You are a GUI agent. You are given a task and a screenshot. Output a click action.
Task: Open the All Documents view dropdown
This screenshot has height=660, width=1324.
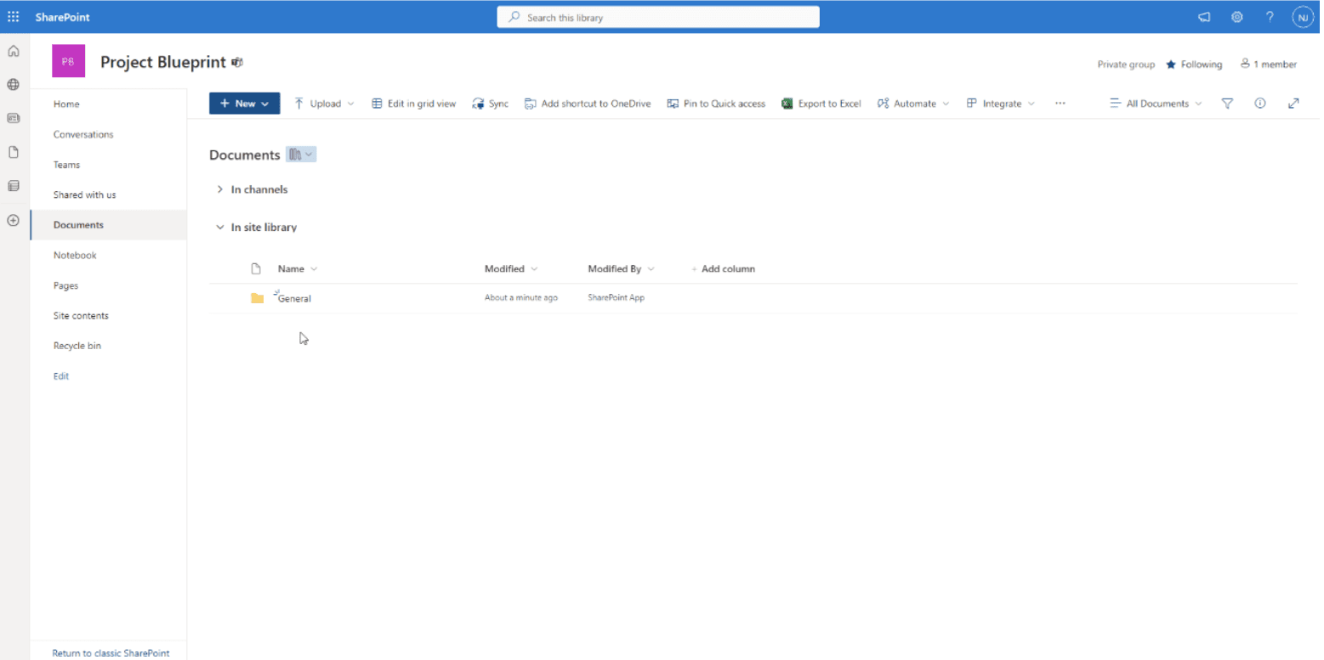pyautogui.click(x=1156, y=103)
